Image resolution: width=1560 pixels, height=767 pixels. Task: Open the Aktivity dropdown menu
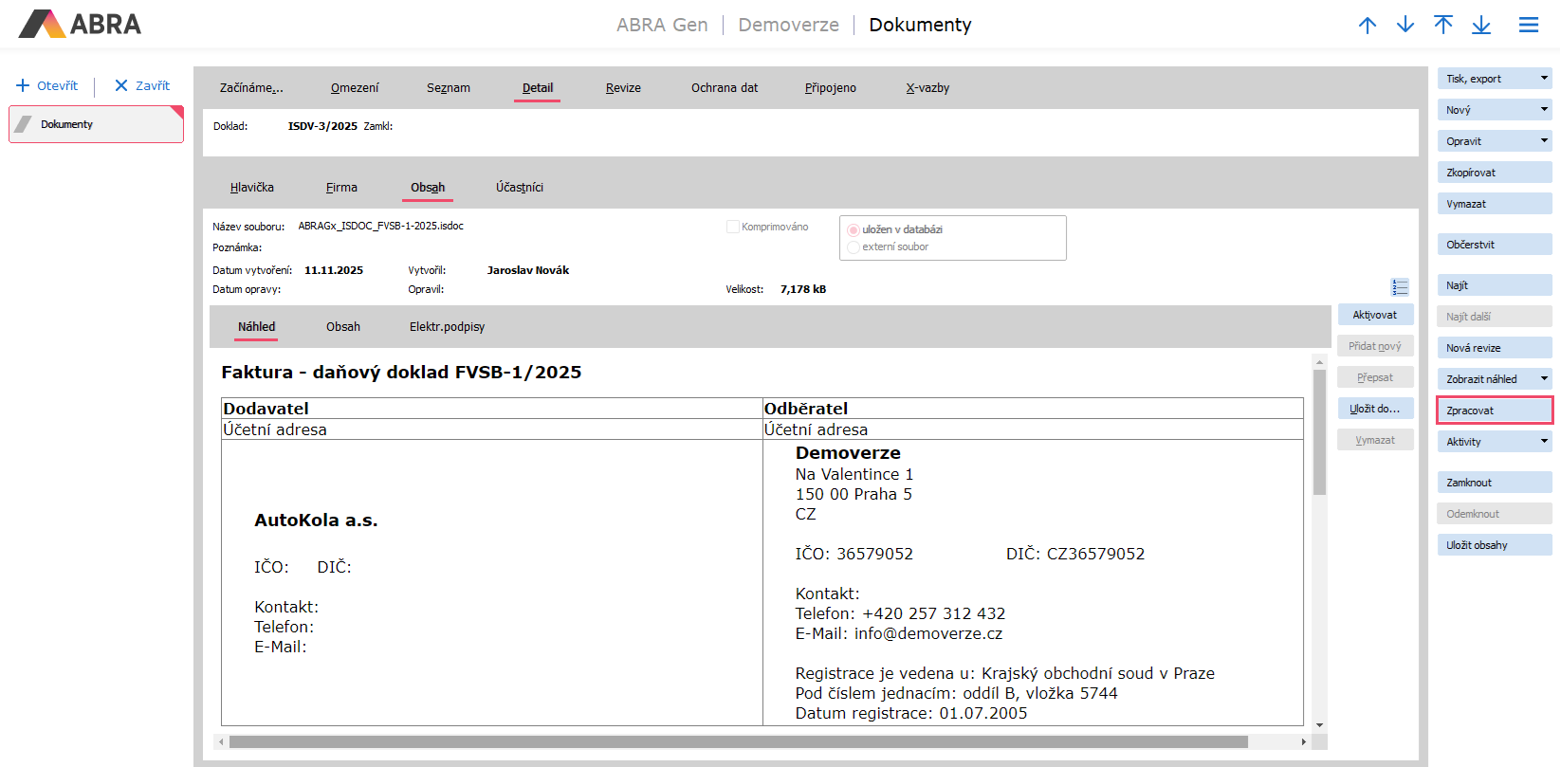click(x=1544, y=442)
